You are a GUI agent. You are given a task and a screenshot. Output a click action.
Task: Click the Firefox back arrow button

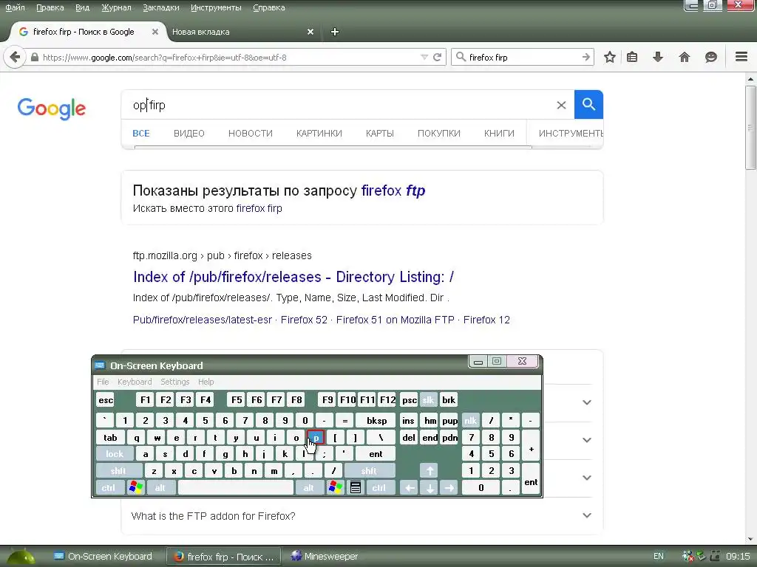[x=15, y=58]
